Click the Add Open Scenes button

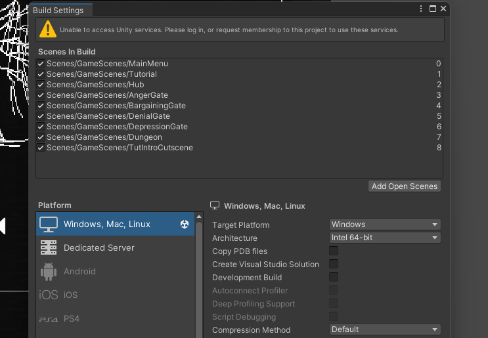[x=405, y=186]
